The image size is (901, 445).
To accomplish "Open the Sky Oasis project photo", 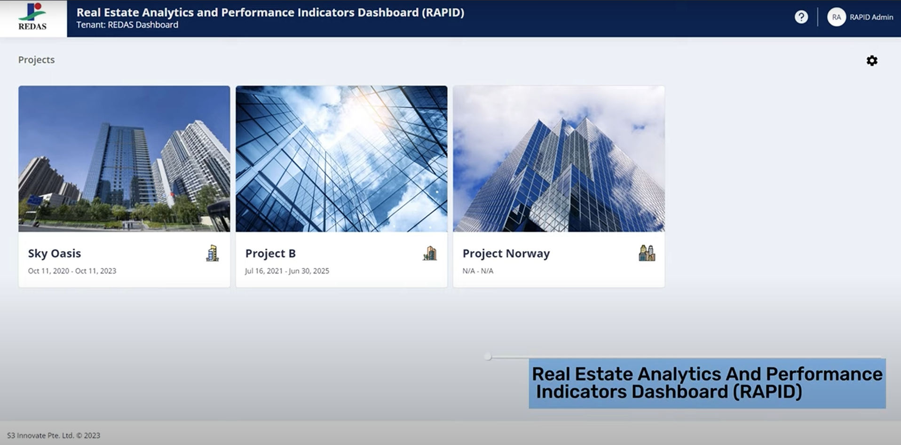I will [124, 159].
